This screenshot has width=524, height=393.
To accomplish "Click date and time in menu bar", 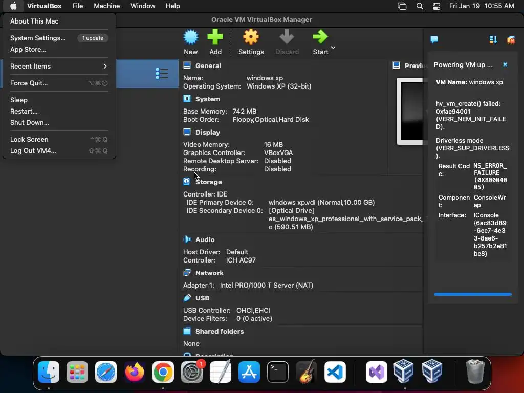I will (481, 6).
